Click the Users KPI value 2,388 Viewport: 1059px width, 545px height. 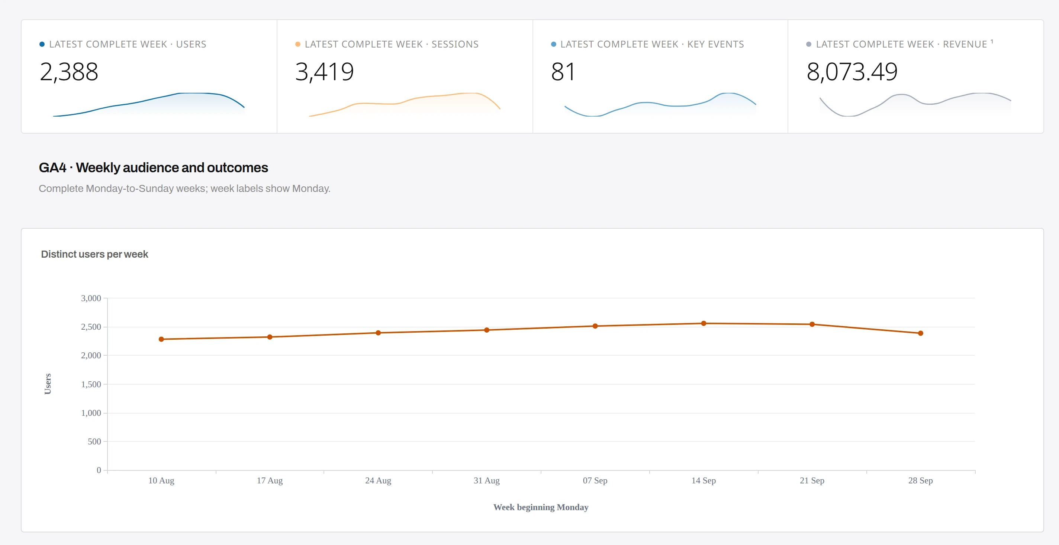pos(69,72)
